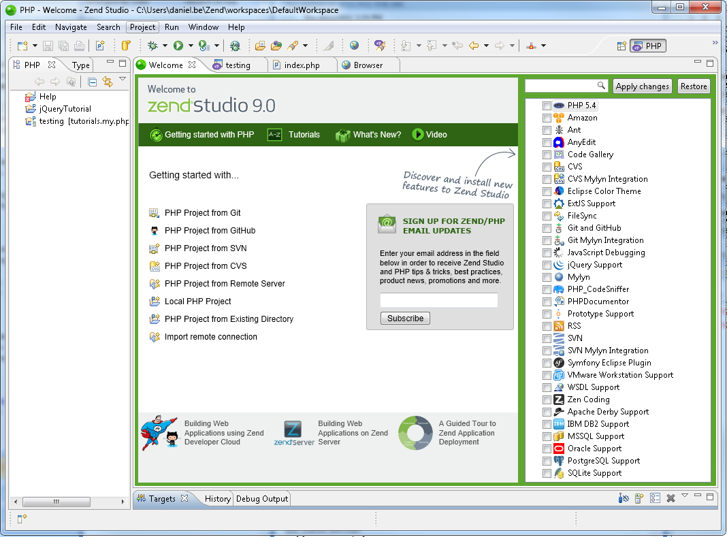Toggle Link with Editor arrows icon
Image resolution: width=727 pixels, height=537 pixels.
[107, 82]
